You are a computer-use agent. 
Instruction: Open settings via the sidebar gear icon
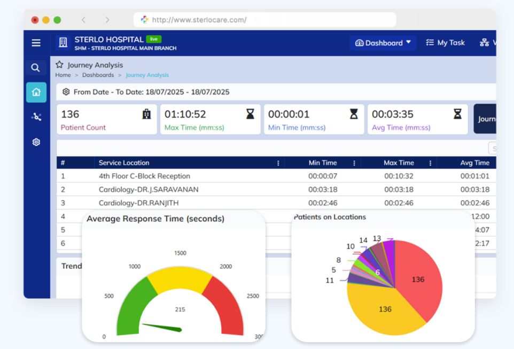point(36,142)
